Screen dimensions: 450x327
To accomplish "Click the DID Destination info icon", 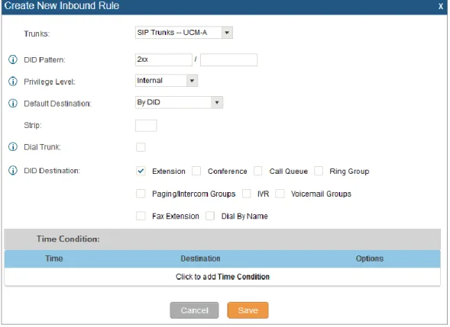I will (x=13, y=171).
